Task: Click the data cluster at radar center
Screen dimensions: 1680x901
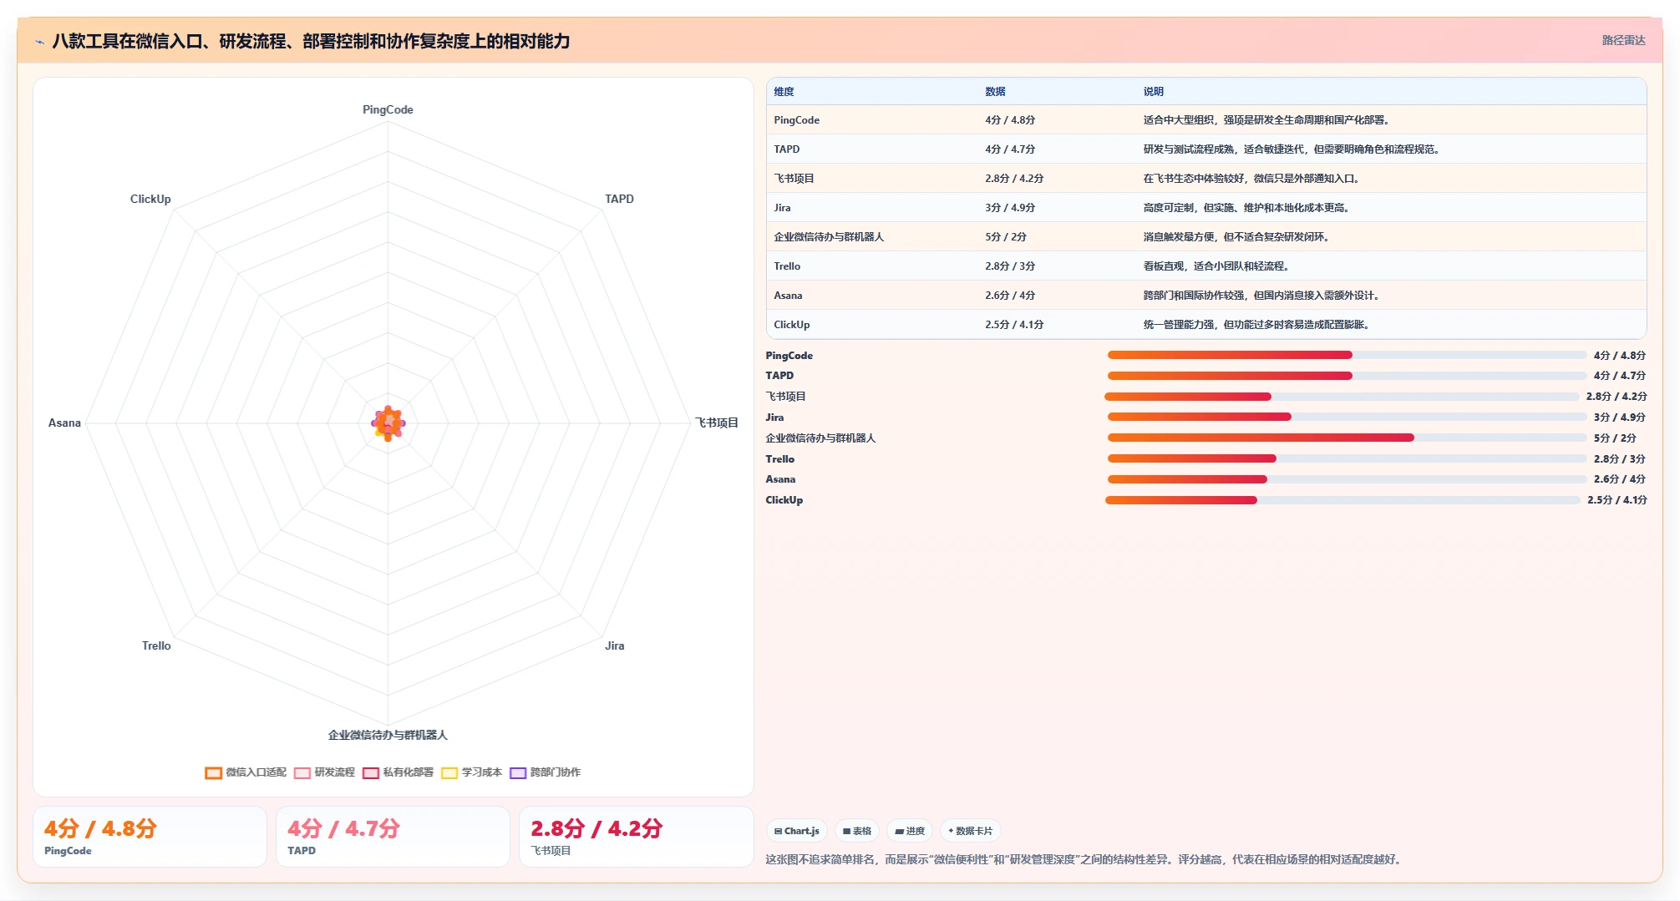Action: click(388, 423)
